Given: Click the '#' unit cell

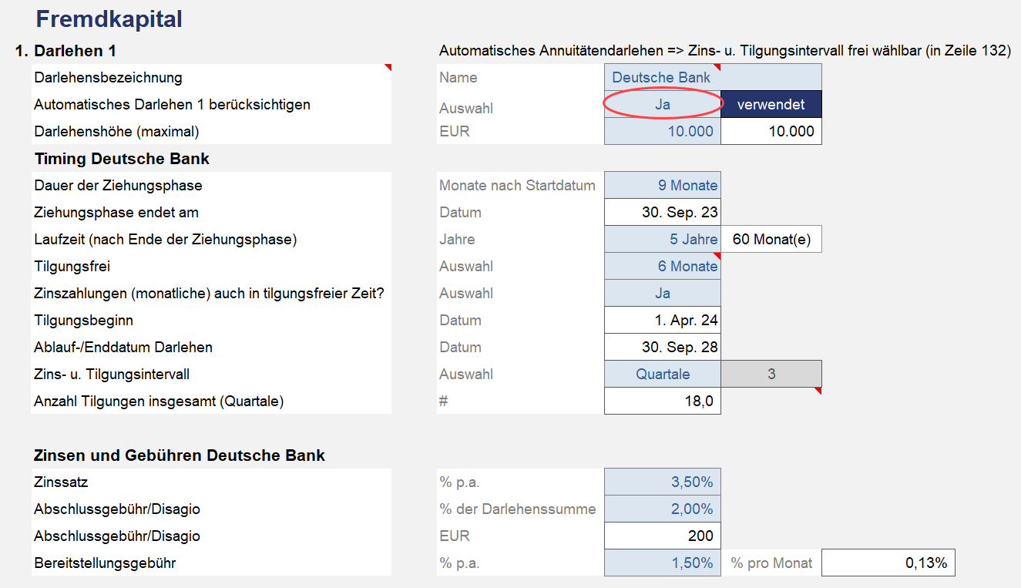Looking at the screenshot, I should [520, 401].
